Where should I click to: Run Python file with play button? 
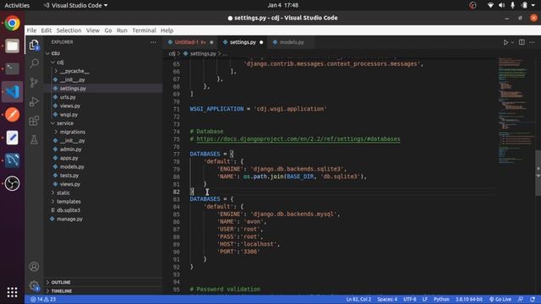tap(505, 42)
